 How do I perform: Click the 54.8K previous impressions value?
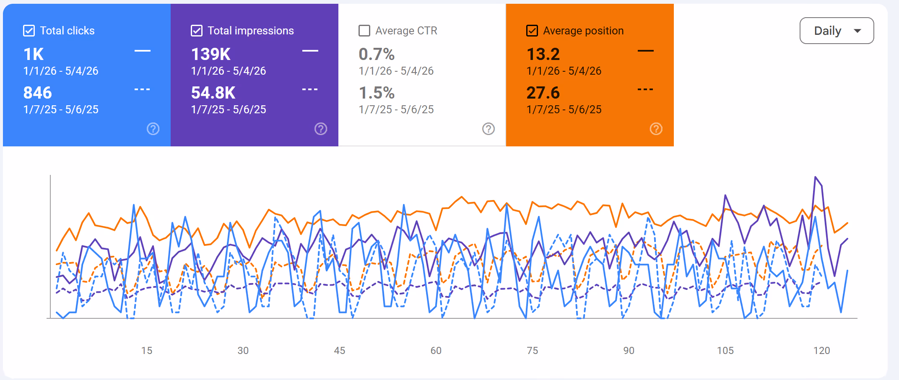pyautogui.click(x=213, y=93)
